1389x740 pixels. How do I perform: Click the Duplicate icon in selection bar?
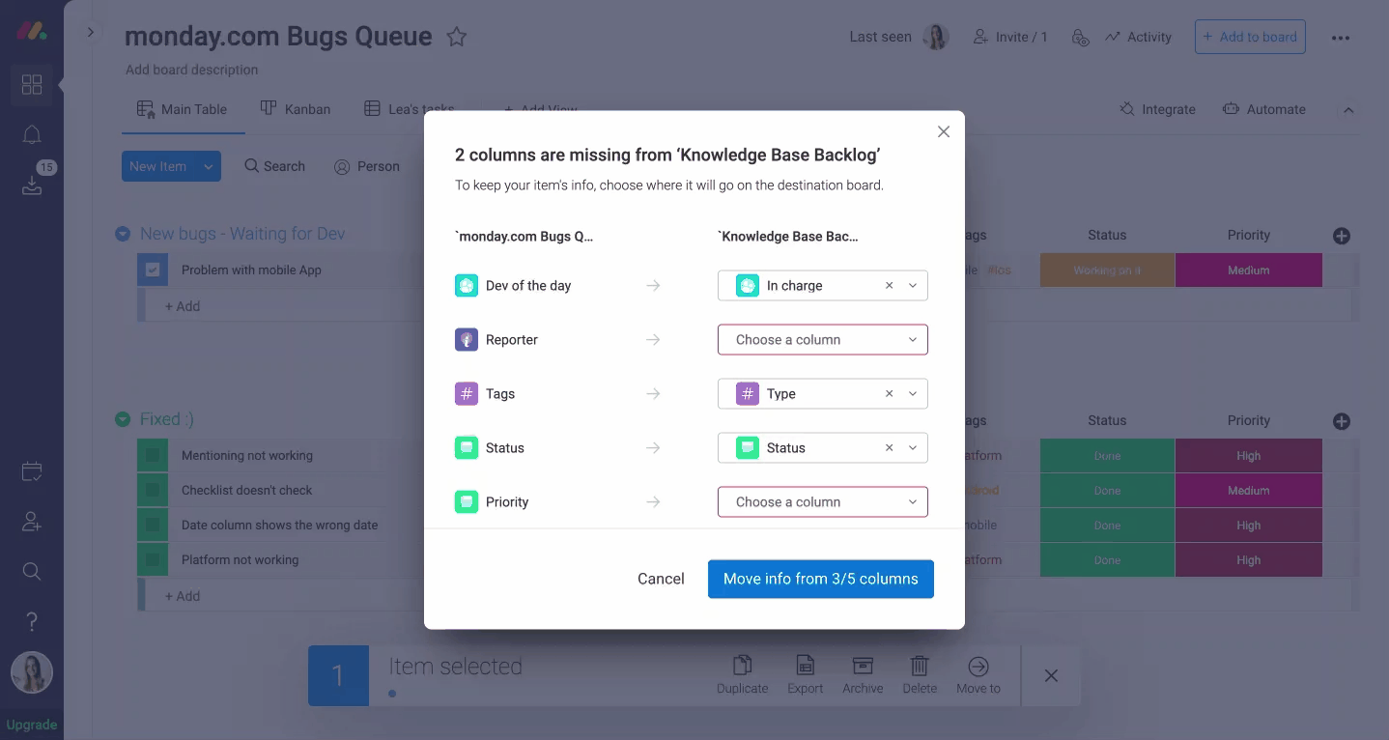[742, 666]
